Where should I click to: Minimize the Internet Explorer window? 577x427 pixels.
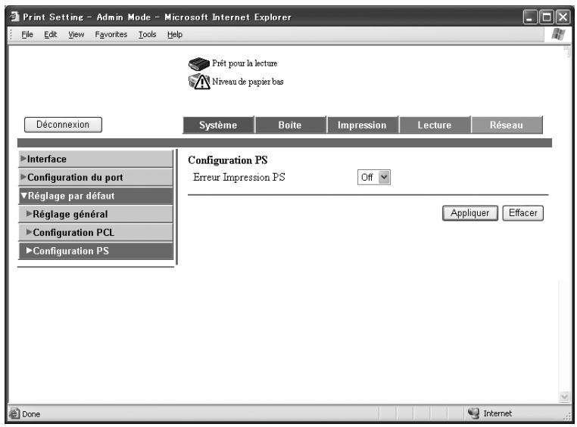[530, 17]
